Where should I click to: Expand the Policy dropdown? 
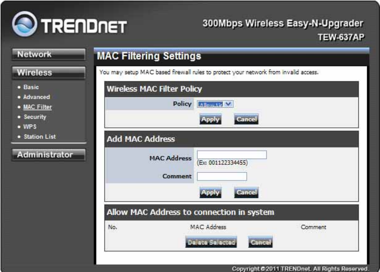point(215,104)
